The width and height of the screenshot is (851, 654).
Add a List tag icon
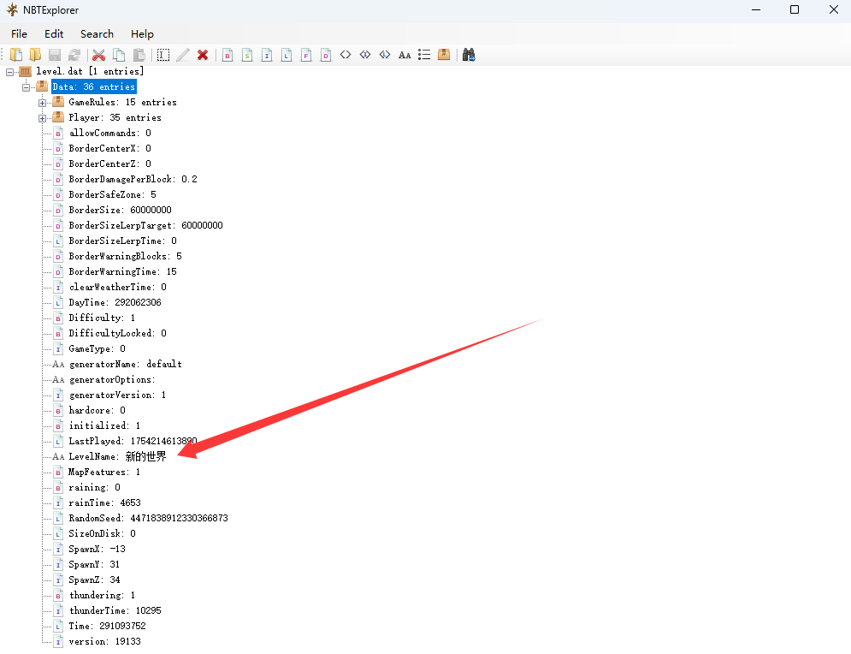pos(424,55)
